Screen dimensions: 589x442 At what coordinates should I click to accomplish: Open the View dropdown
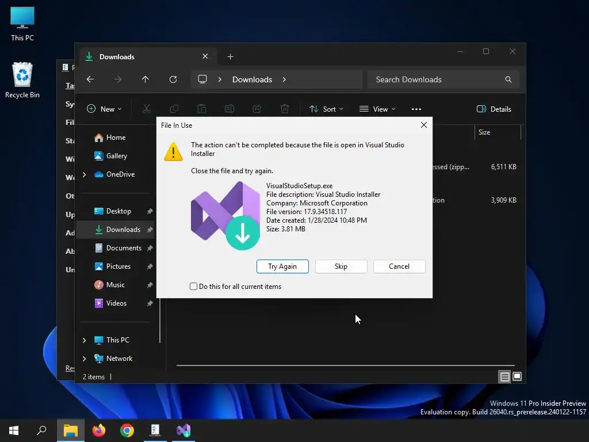coord(377,109)
